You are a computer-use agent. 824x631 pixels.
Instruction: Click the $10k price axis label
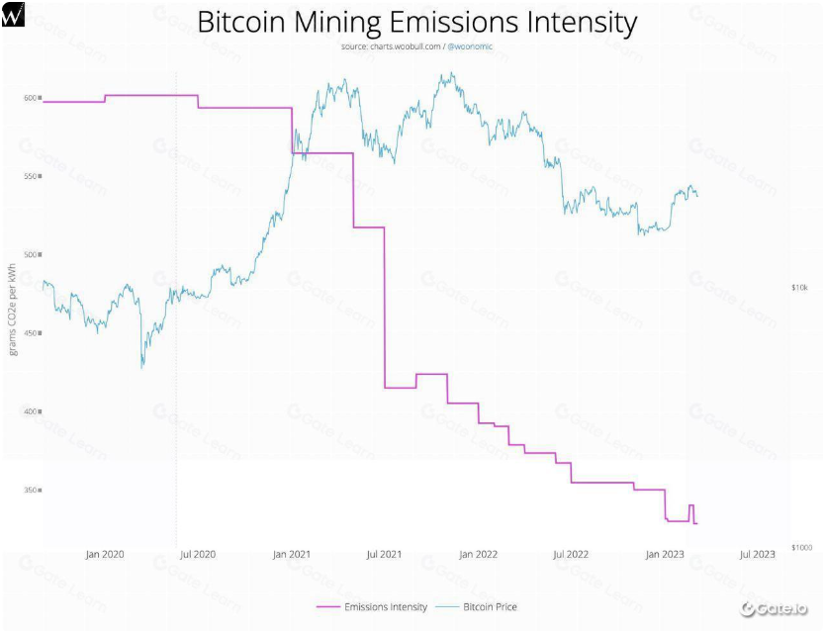point(799,288)
